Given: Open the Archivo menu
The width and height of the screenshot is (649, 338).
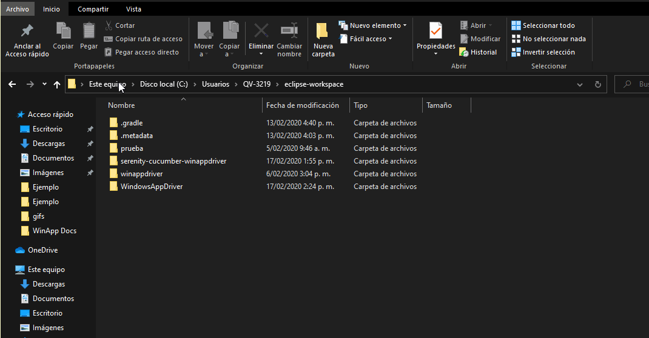Looking at the screenshot, I should 18,9.
